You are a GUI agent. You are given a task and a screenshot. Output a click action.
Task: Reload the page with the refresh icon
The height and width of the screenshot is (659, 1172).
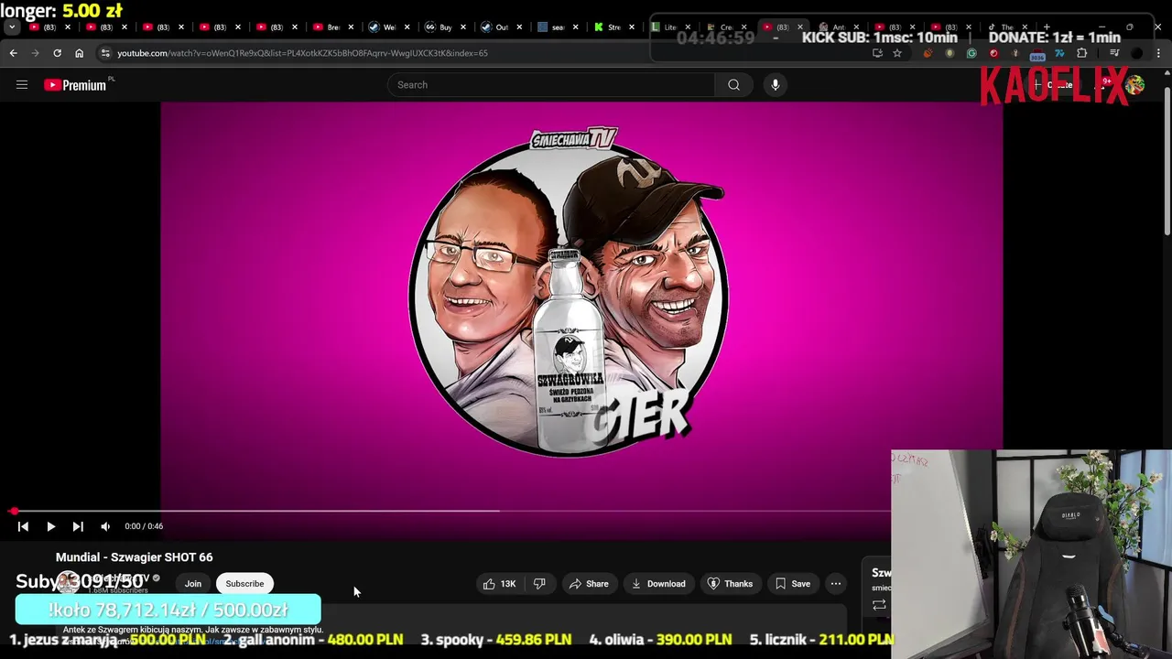pyautogui.click(x=58, y=53)
